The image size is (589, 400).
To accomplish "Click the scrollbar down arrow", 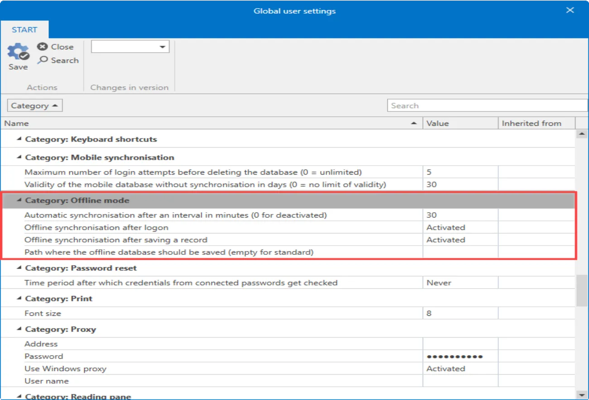I will 581,395.
